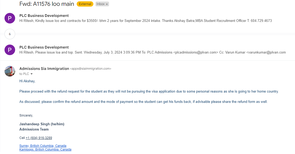The width and height of the screenshot is (295, 154).
Task: Click 'PLC Business Development' name in first message
Action: 44,16
